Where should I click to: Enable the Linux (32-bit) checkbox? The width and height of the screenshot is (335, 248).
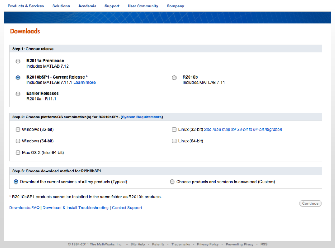[174, 130]
